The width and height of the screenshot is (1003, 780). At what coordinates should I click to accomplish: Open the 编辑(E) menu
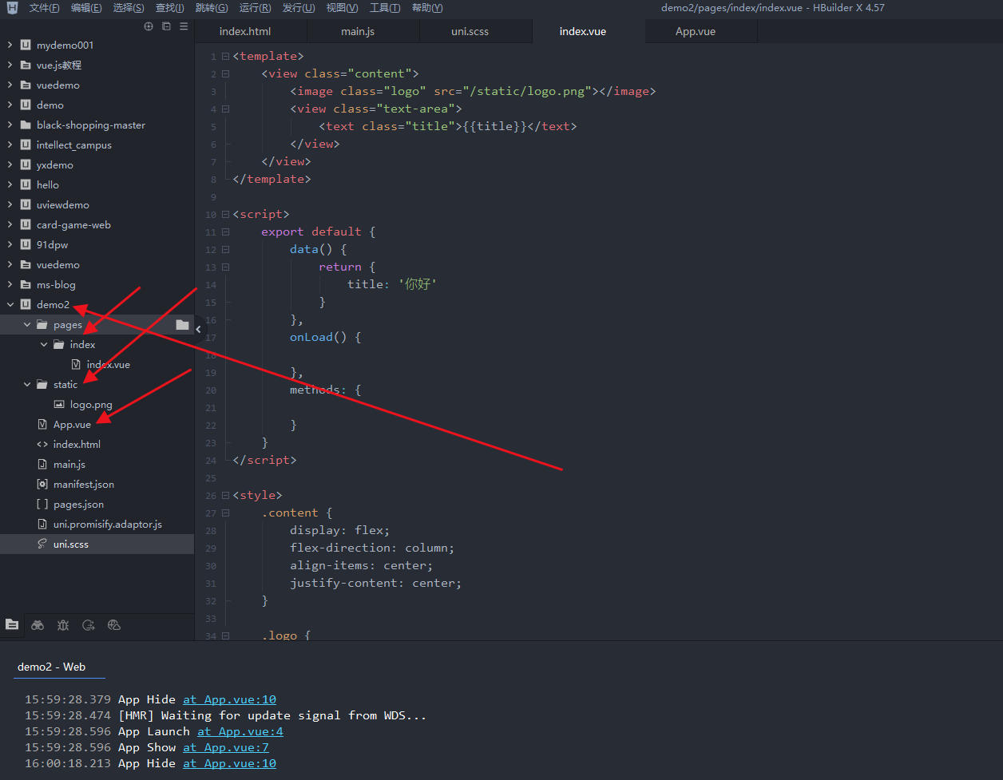pyautogui.click(x=86, y=8)
